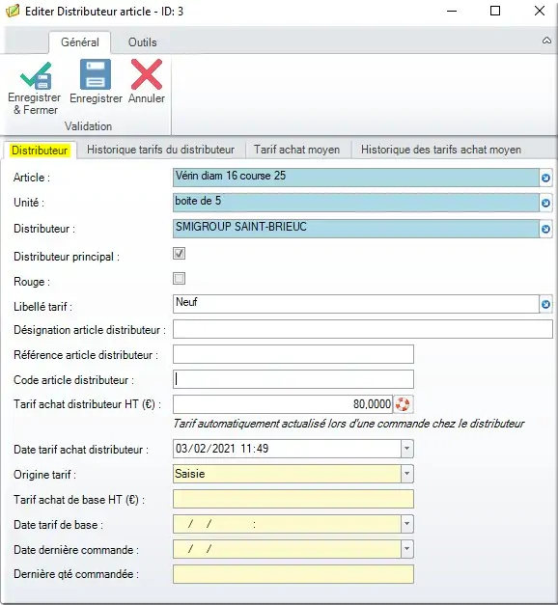Focus the Désignation article distributeur field
Screen dimensions: 558x605
click(363, 329)
